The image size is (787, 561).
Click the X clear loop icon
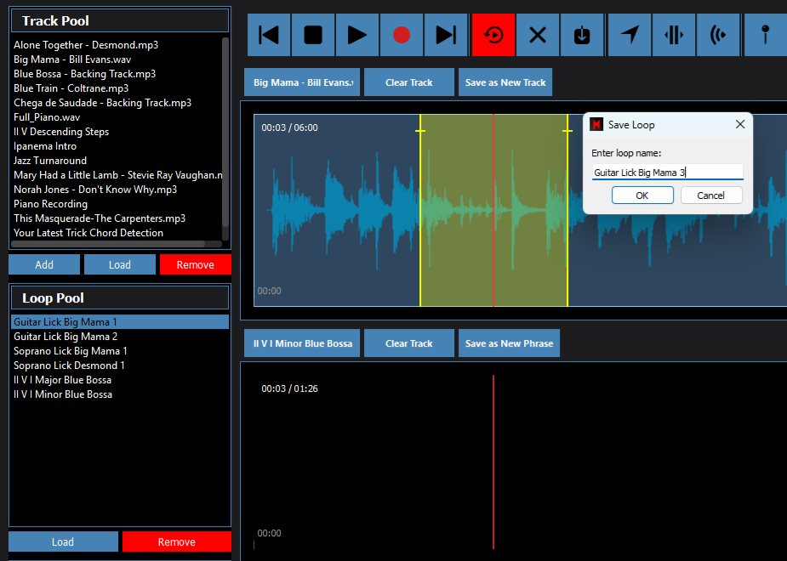coord(538,35)
